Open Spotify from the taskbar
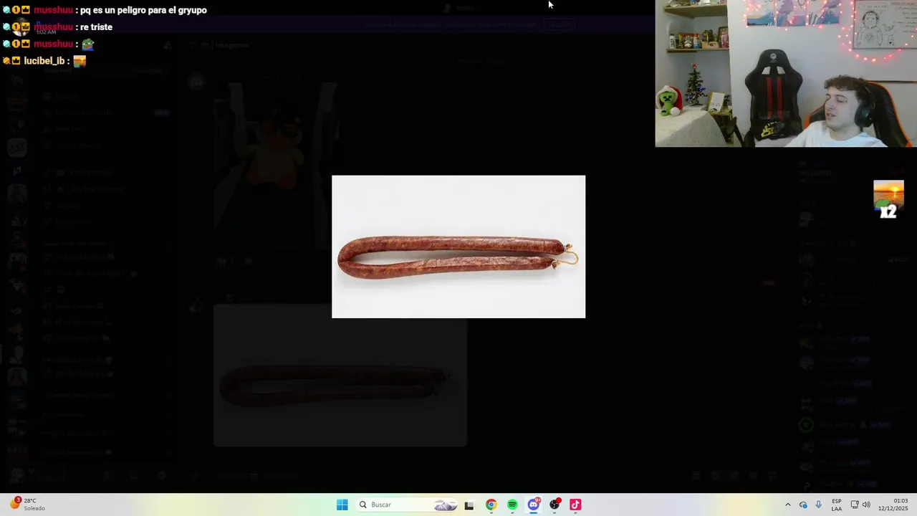Image resolution: width=917 pixels, height=516 pixels. pyautogui.click(x=512, y=505)
